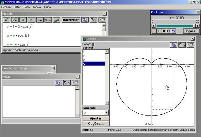Close the Condições Iniciais window
201x137 pixels.
click(53, 68)
